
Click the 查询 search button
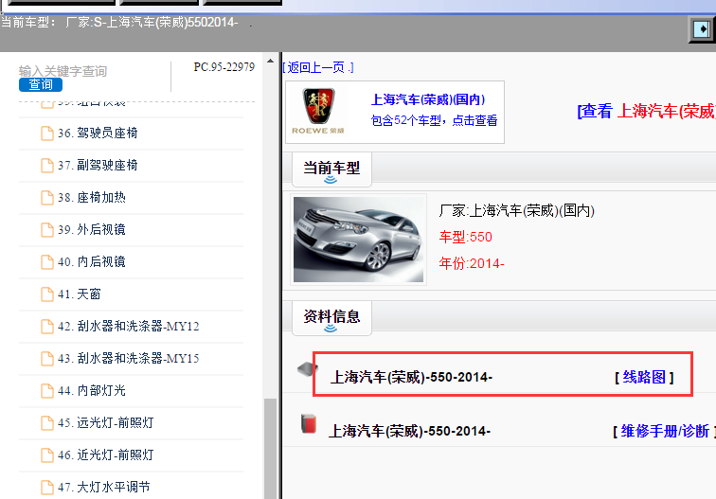click(41, 84)
